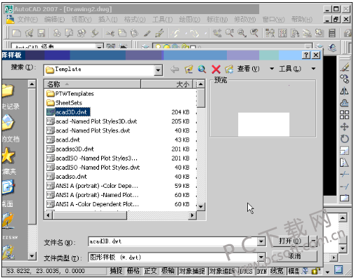Create new folder icon in dialog
This screenshot has height=278, width=354.
click(229, 69)
